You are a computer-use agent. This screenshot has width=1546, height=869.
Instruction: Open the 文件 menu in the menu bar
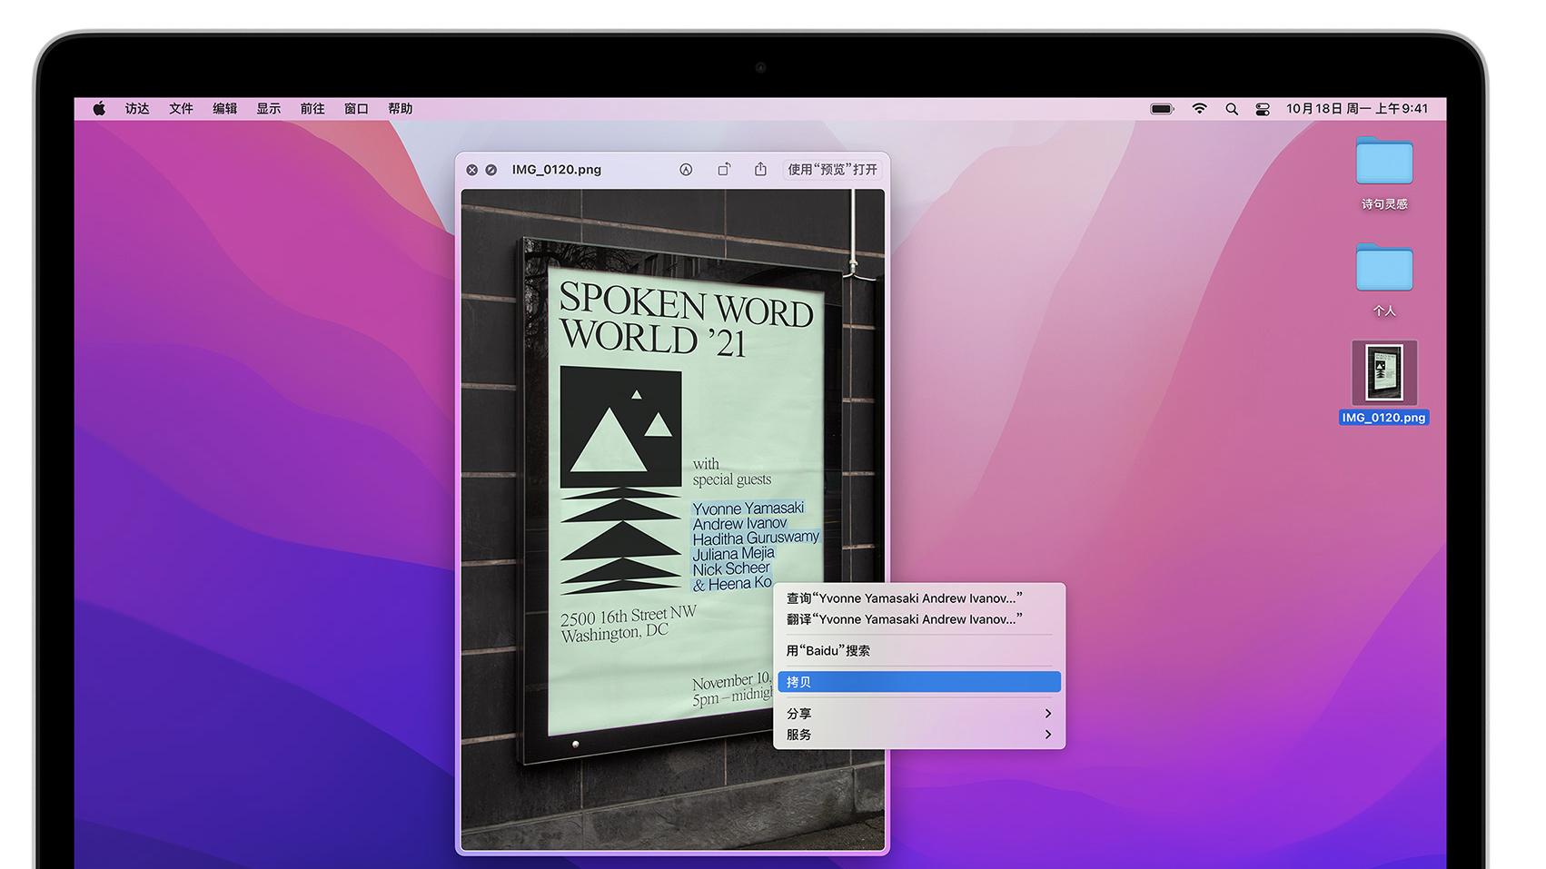(181, 108)
